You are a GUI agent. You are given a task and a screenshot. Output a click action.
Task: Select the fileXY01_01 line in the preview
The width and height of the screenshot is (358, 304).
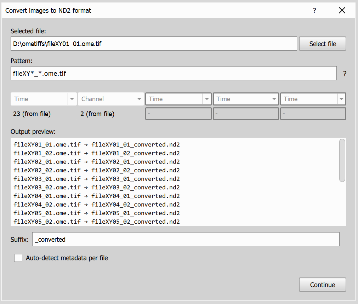tap(96, 144)
